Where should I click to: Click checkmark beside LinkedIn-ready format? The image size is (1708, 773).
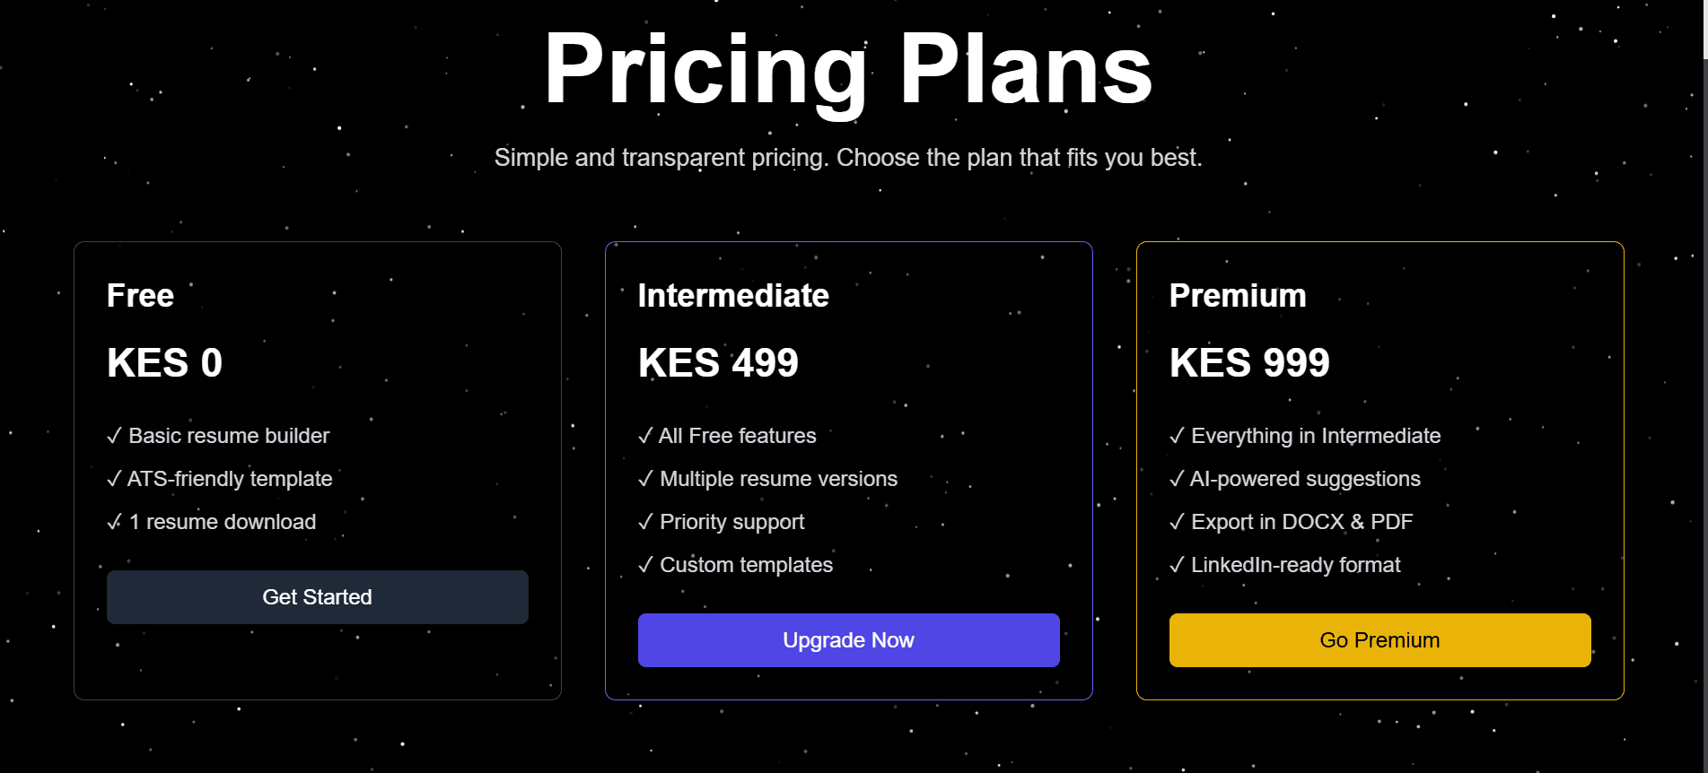point(1177,566)
